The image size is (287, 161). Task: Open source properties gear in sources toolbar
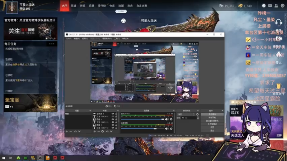click(103, 131)
